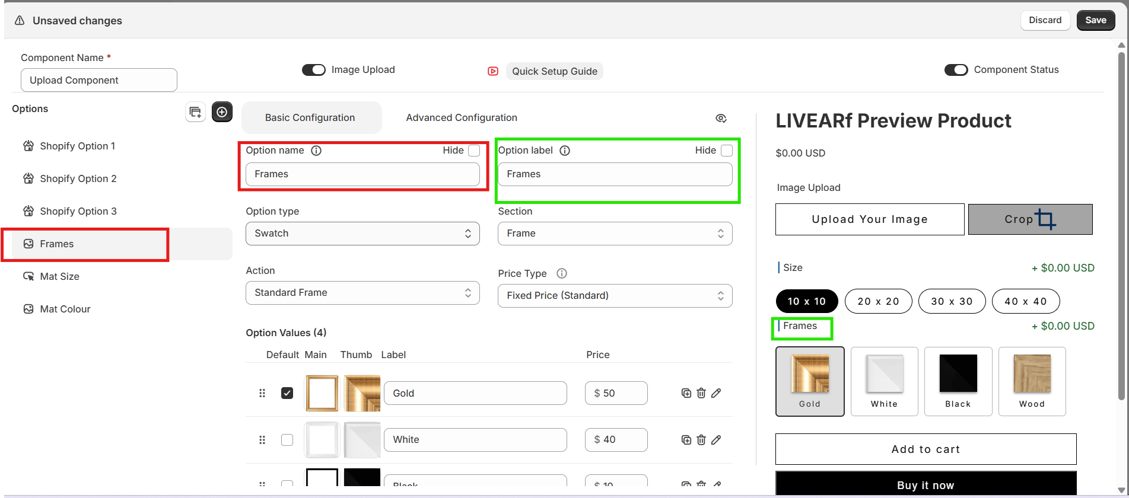Screen dimensions: 1129x498
Task: Open the Section Frame dropdown
Action: pyautogui.click(x=615, y=234)
